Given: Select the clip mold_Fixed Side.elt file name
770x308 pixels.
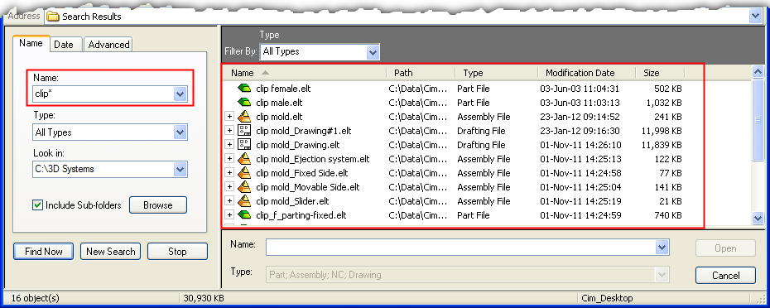Looking at the screenshot, I should click(302, 173).
